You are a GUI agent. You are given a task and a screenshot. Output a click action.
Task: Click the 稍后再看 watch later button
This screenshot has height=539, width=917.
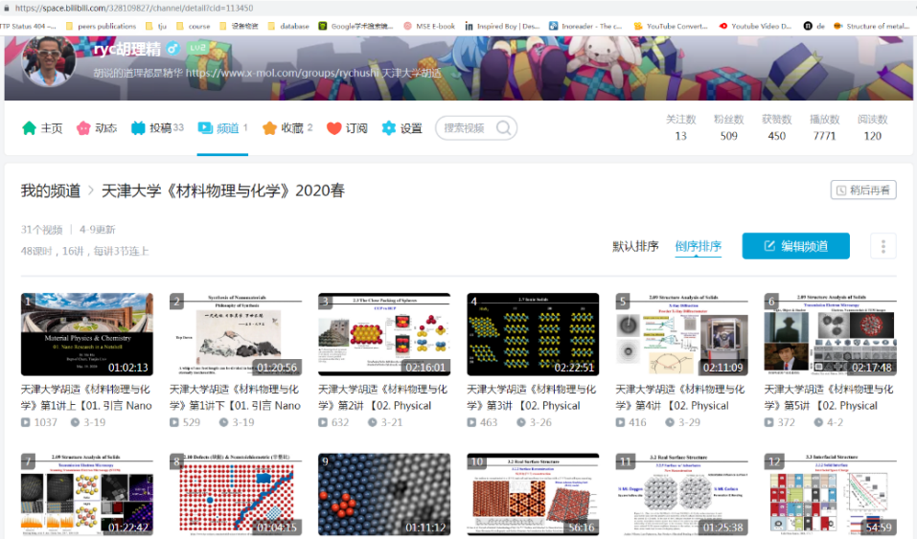pyautogui.click(x=862, y=190)
